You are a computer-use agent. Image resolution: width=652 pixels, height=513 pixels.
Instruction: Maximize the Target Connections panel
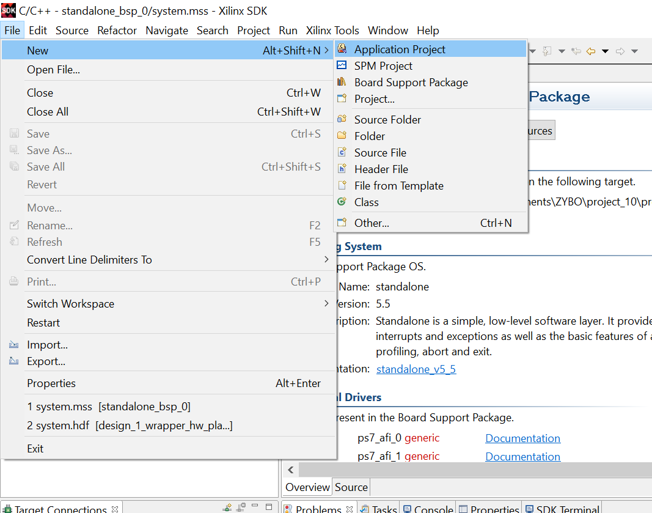coord(269,507)
